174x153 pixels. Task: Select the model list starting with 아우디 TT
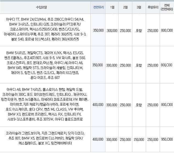tap(45, 29)
